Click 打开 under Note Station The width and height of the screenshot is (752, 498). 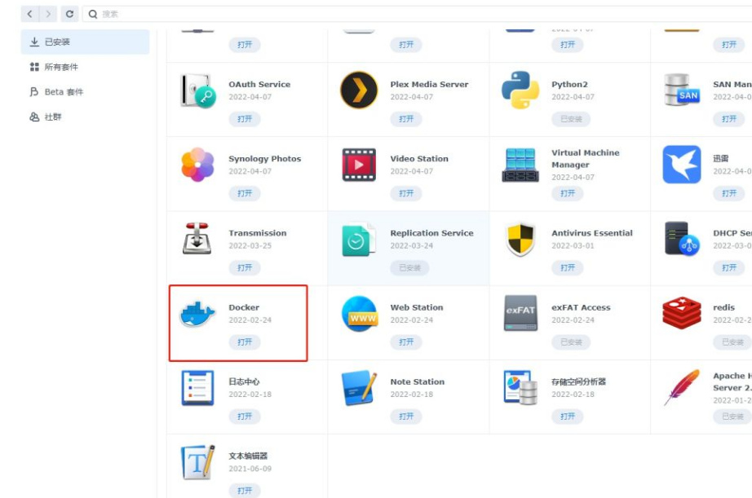coord(406,416)
